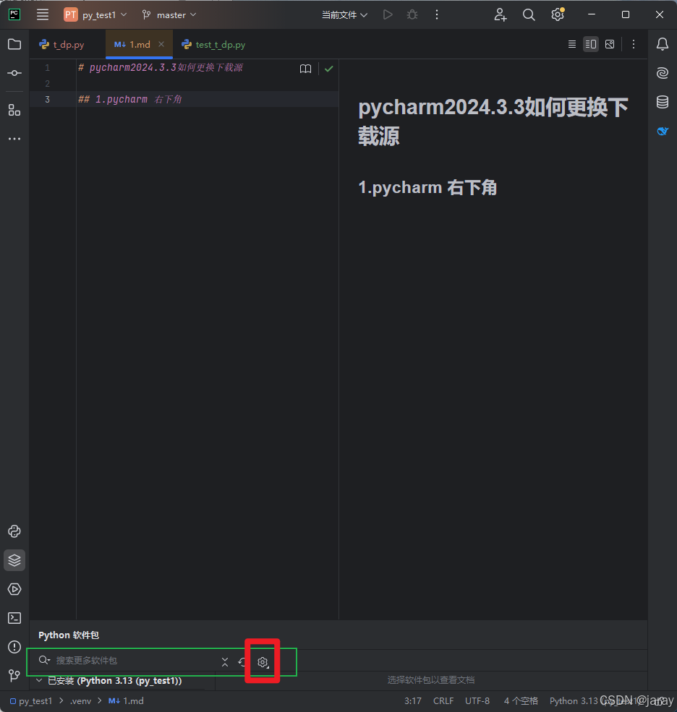Open the Python Console tool window
Screen dimensions: 677x712
[14, 531]
